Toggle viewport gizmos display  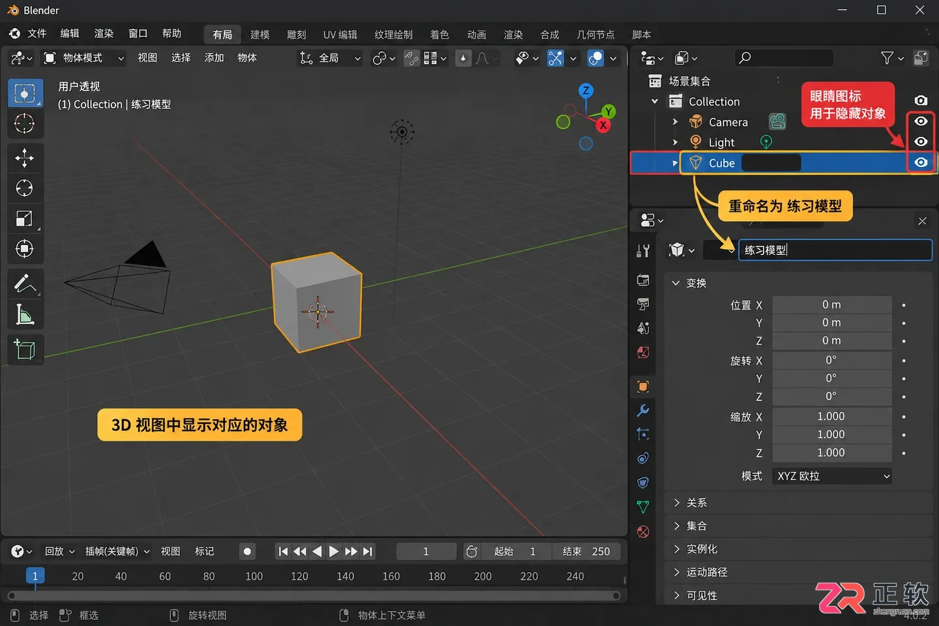(x=555, y=58)
